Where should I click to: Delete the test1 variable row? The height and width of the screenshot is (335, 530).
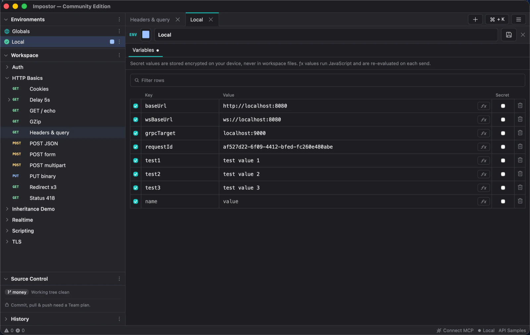[x=520, y=160]
